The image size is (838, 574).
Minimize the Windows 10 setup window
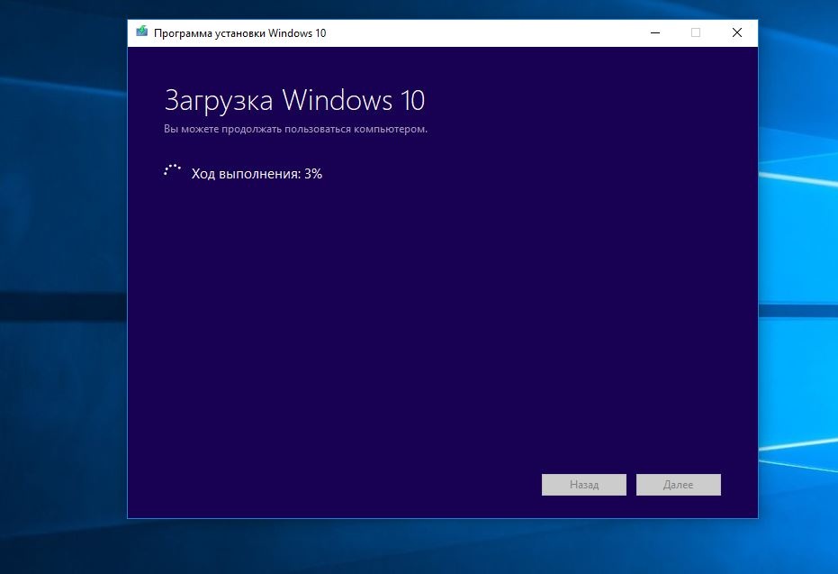[653, 32]
